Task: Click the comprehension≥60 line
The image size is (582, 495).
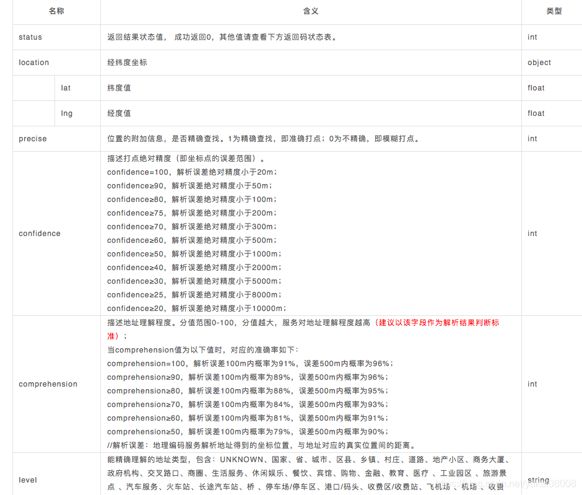Action: [248, 418]
